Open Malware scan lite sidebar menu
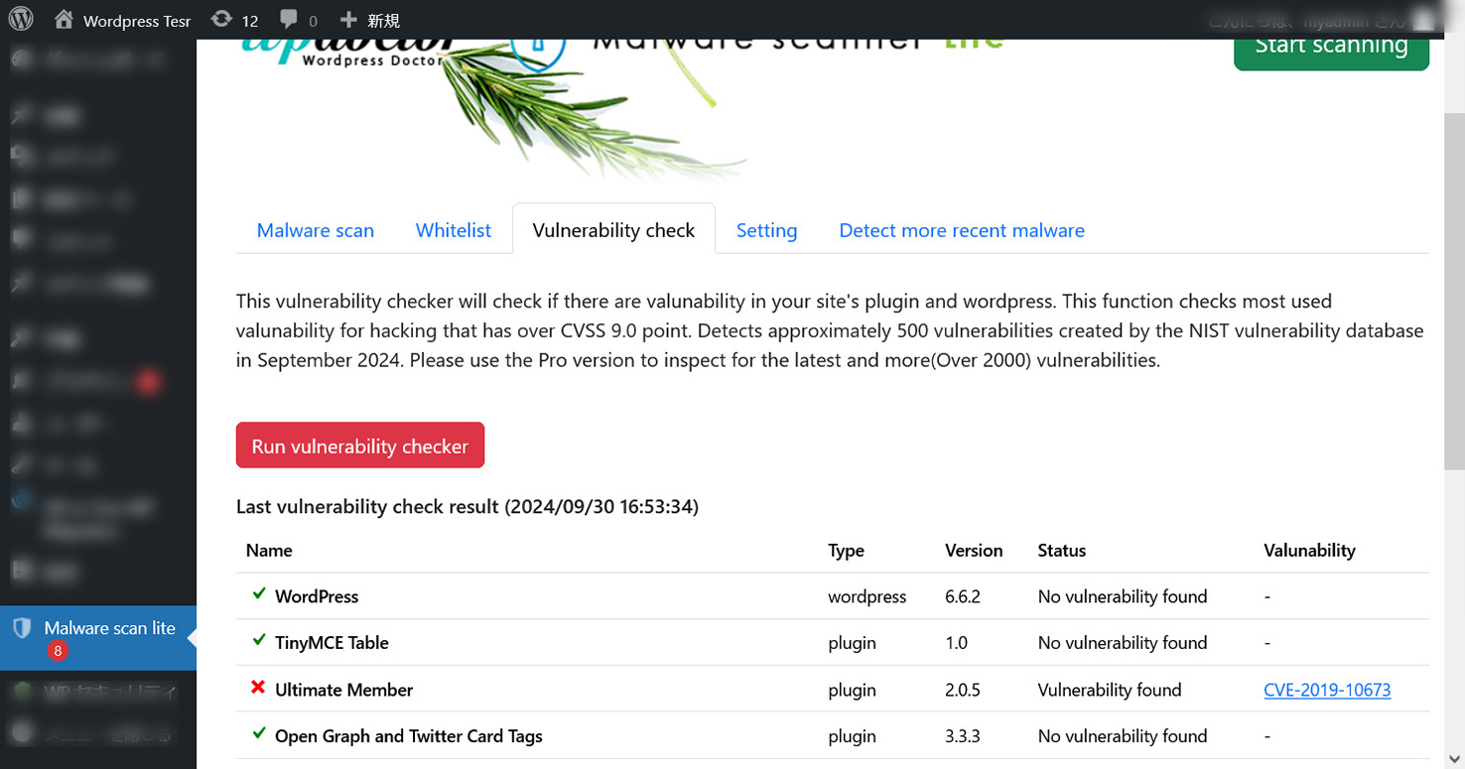The height and width of the screenshot is (769, 1465). pyautogui.click(x=98, y=638)
